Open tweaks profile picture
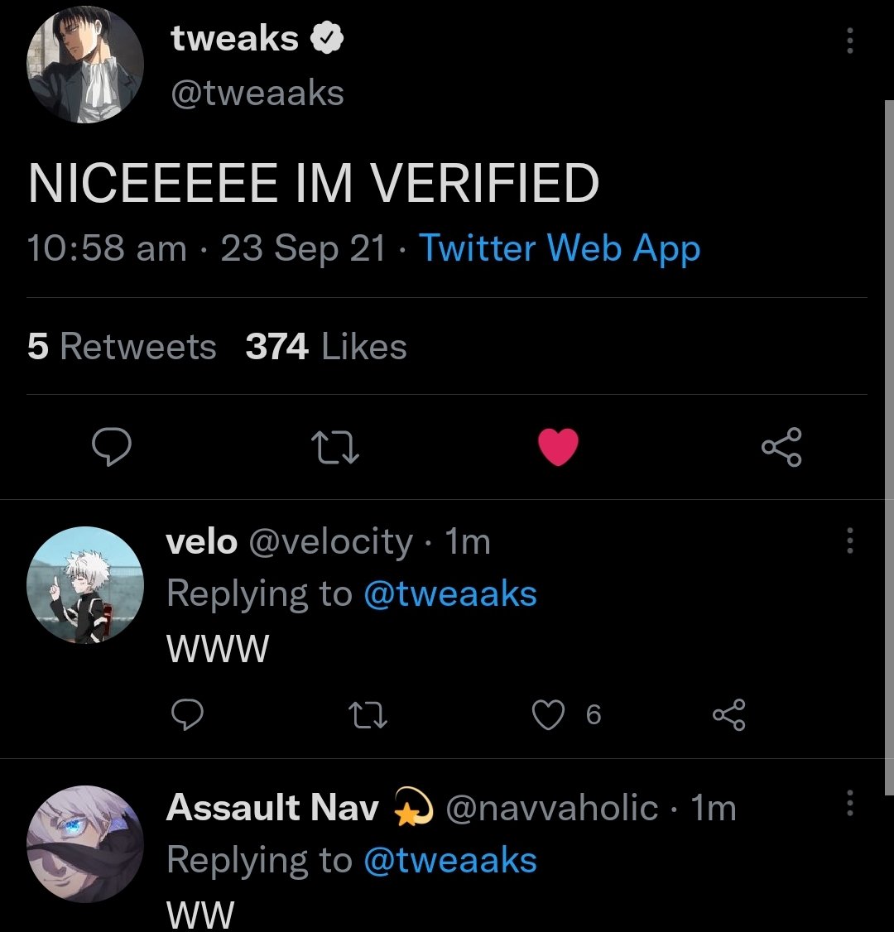Screen dimensions: 894x932 coord(85,65)
